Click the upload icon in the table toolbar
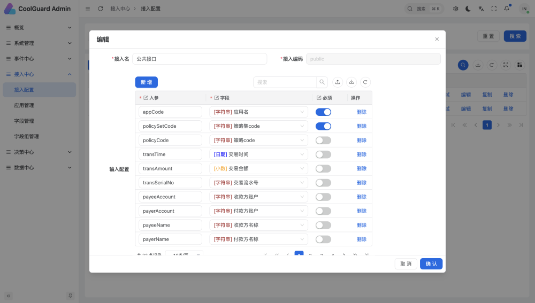Image resolution: width=535 pixels, height=303 pixels. pyautogui.click(x=338, y=82)
